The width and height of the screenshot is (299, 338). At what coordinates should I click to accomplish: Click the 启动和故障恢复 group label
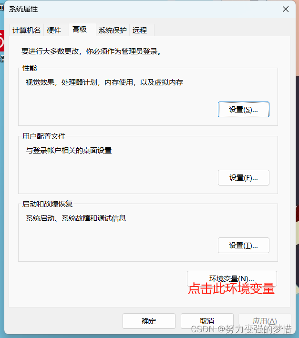pyautogui.click(x=47, y=204)
